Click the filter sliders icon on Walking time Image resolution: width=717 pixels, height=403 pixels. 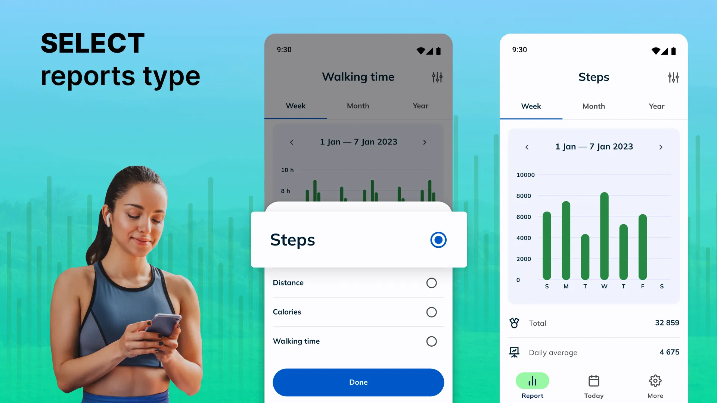(x=437, y=77)
